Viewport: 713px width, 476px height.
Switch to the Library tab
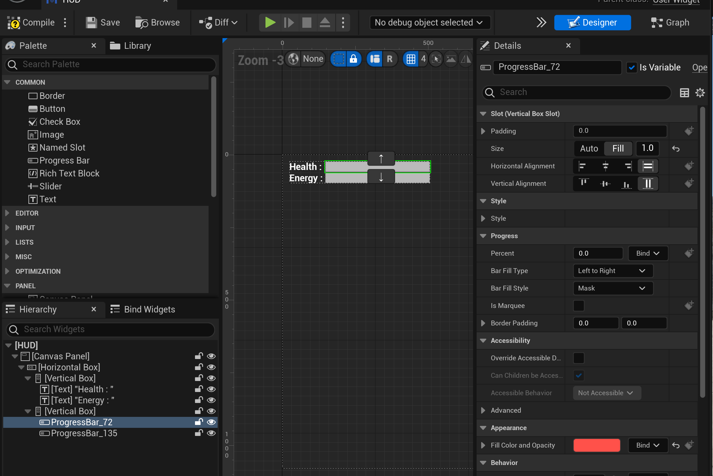click(x=131, y=46)
